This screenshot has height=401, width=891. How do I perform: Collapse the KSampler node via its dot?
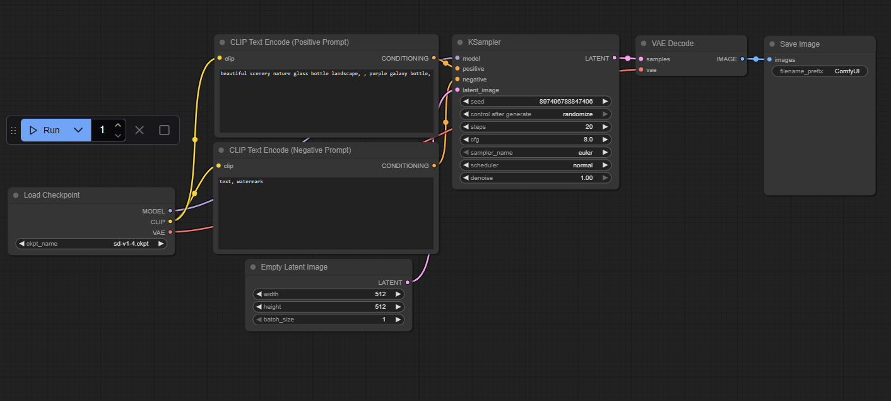(460, 42)
